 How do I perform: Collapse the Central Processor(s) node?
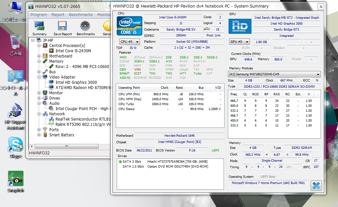(x=39, y=45)
